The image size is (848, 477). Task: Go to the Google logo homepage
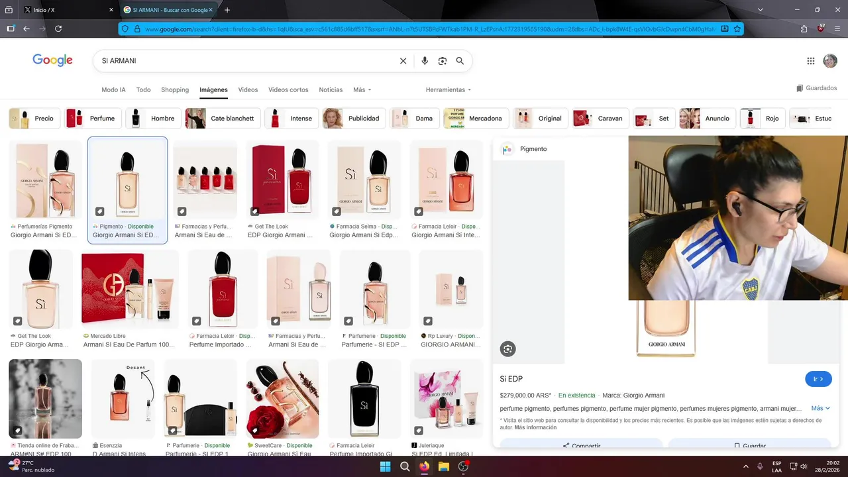(x=52, y=60)
